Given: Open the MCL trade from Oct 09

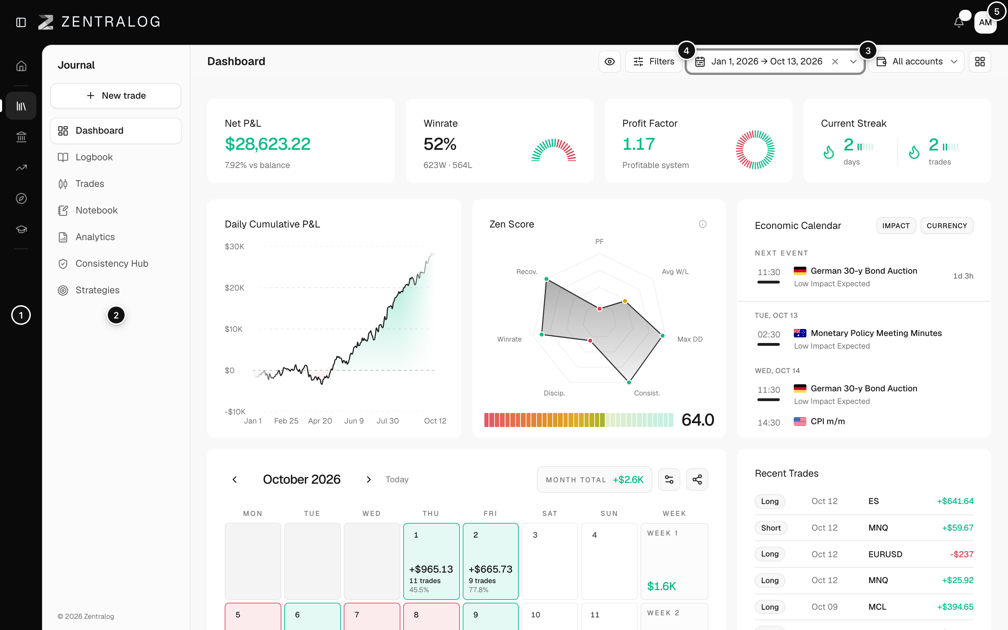Looking at the screenshot, I should click(x=864, y=607).
